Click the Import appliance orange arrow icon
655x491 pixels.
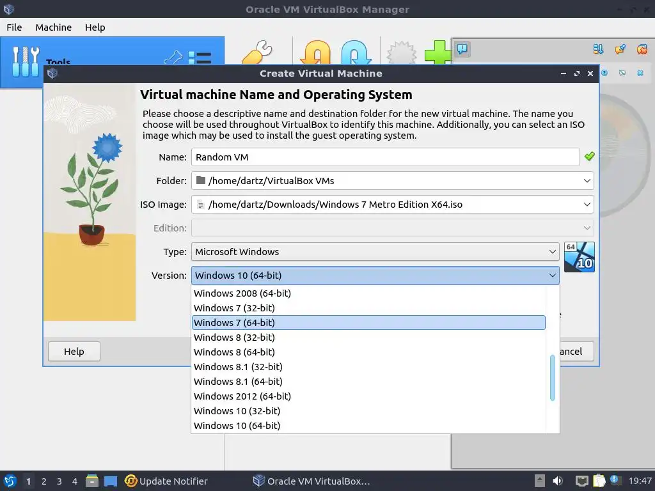315,52
